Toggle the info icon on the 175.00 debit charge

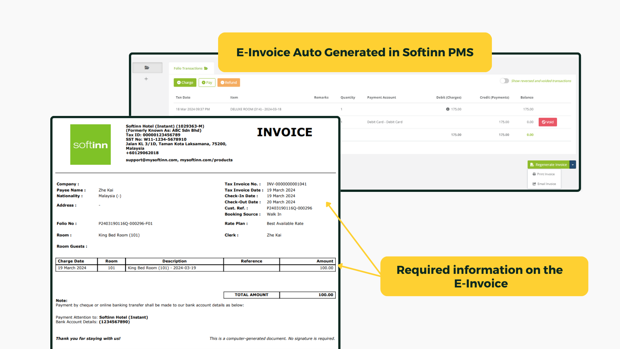pyautogui.click(x=448, y=109)
